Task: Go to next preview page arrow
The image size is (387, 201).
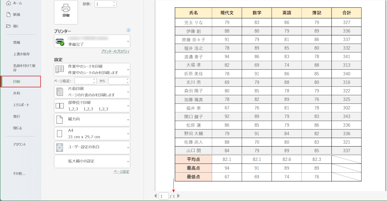Action: [179, 196]
